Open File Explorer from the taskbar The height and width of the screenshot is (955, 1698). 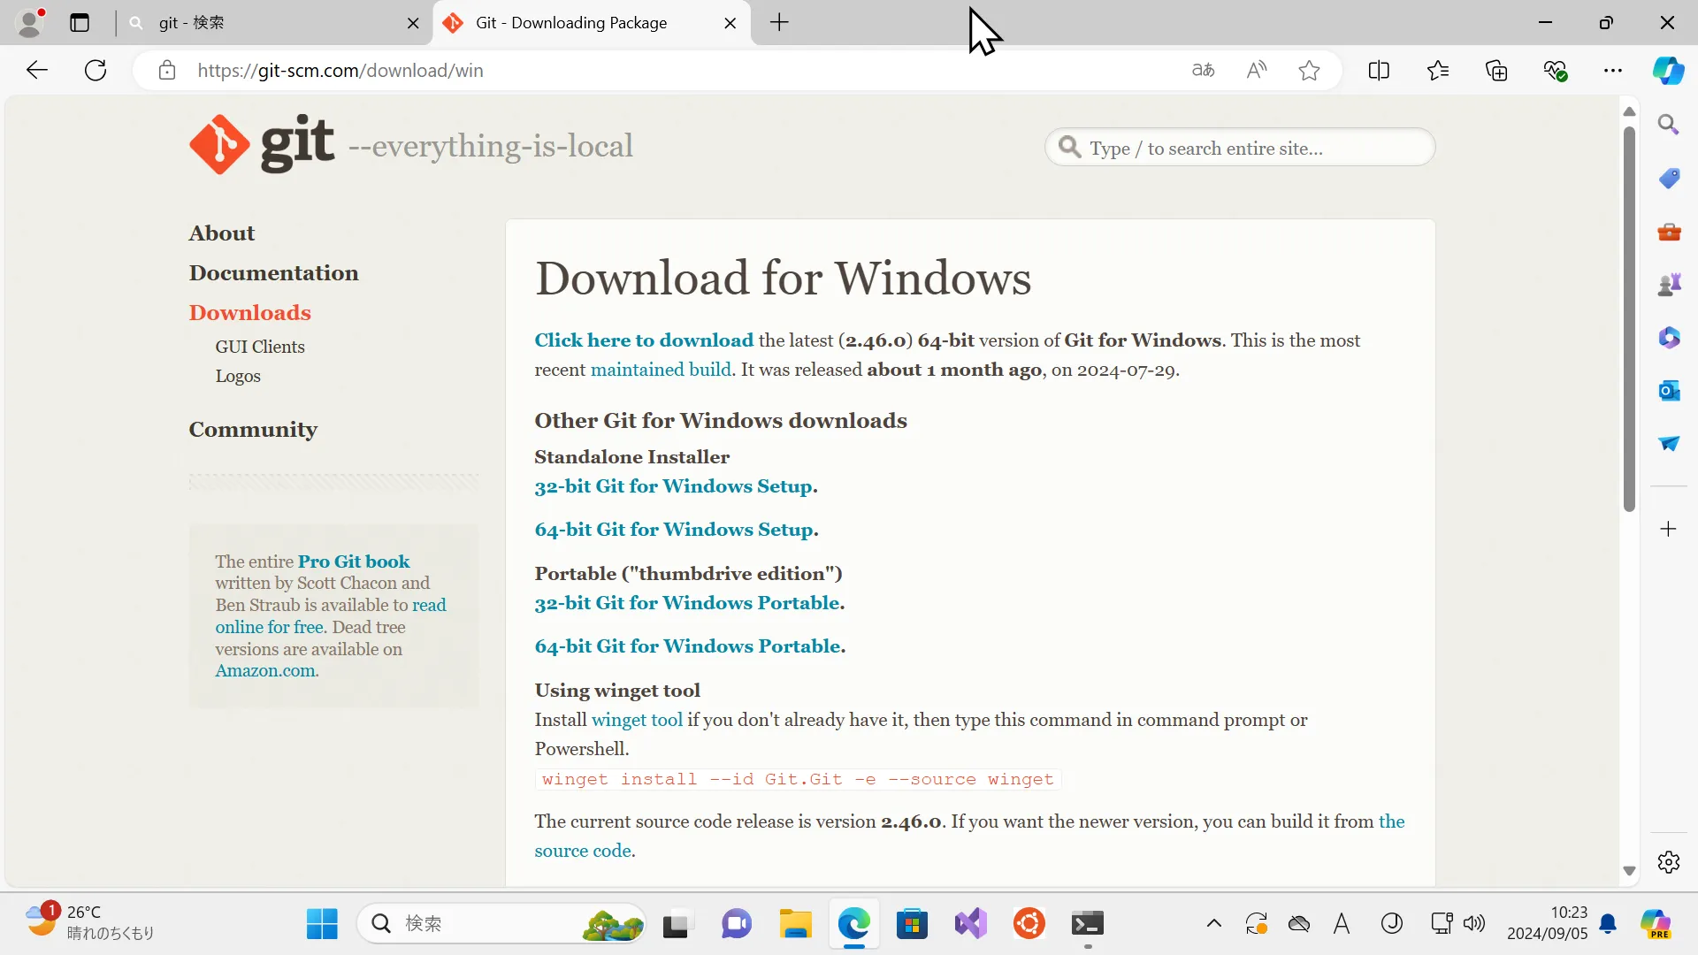795,924
